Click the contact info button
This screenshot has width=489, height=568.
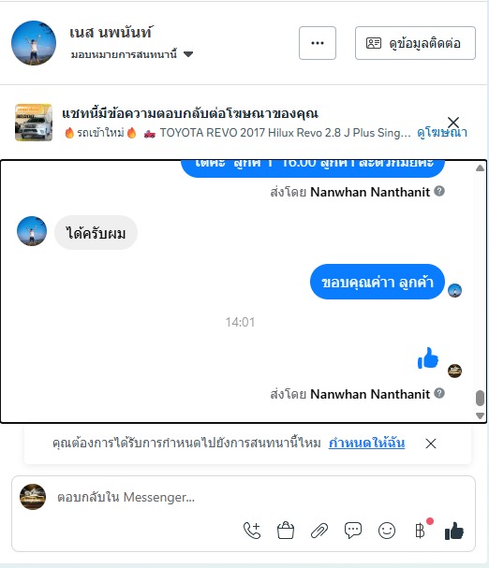click(x=415, y=43)
